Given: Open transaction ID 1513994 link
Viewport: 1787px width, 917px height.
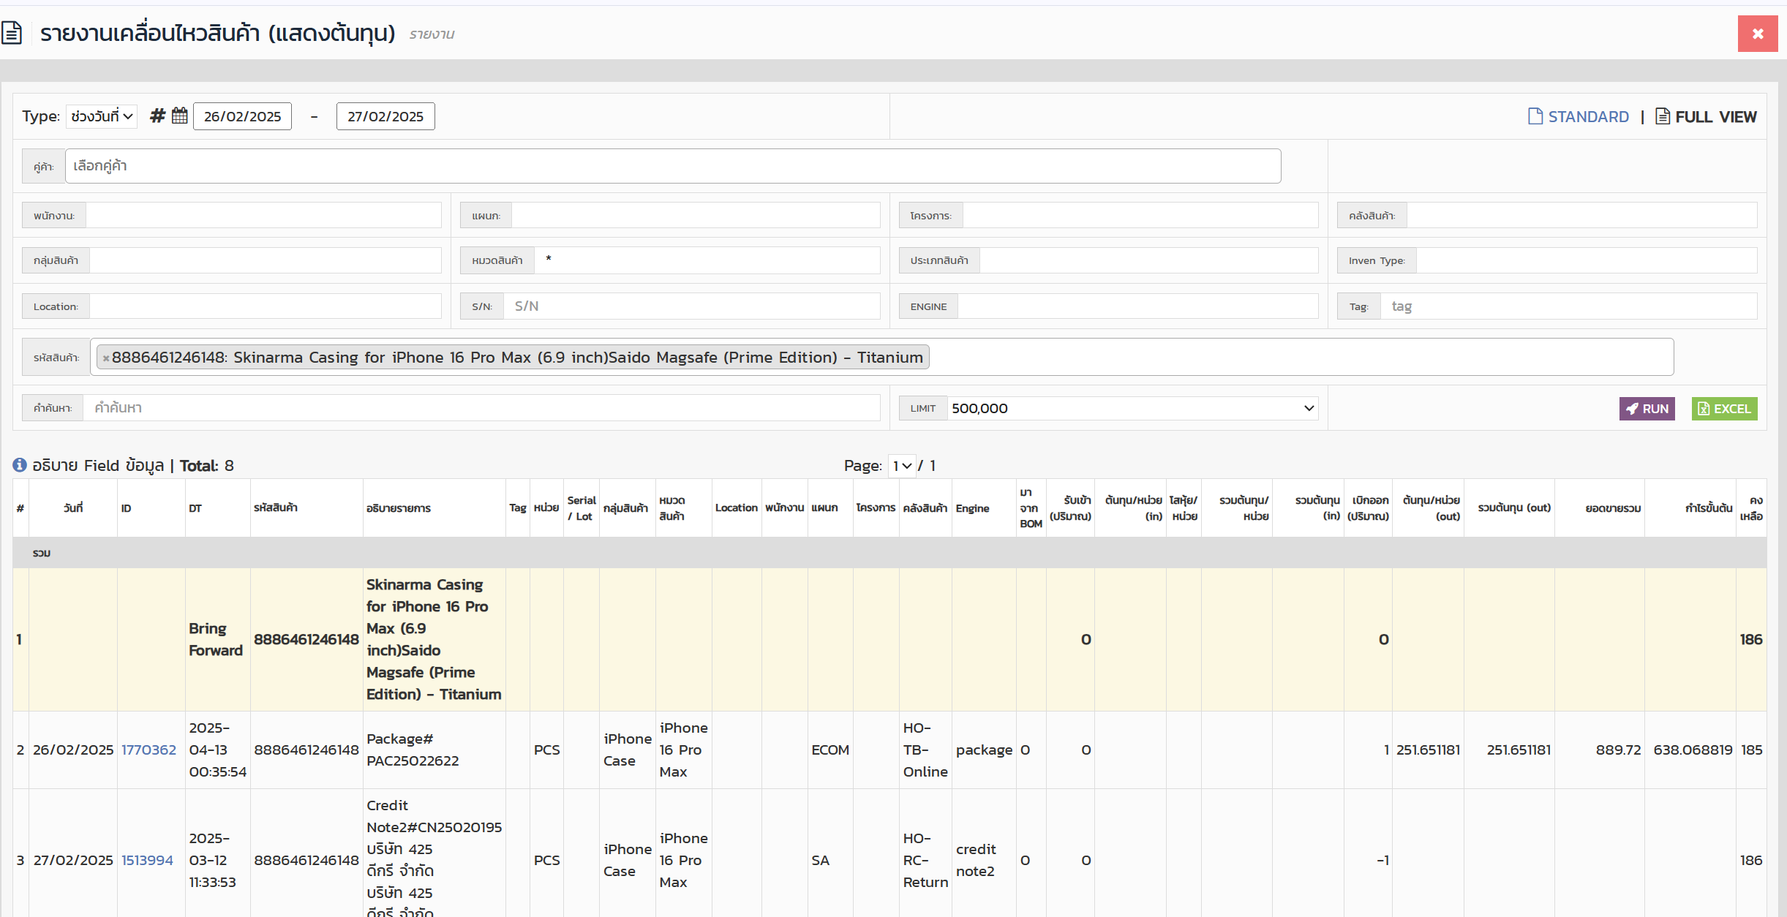Looking at the screenshot, I should click(147, 860).
